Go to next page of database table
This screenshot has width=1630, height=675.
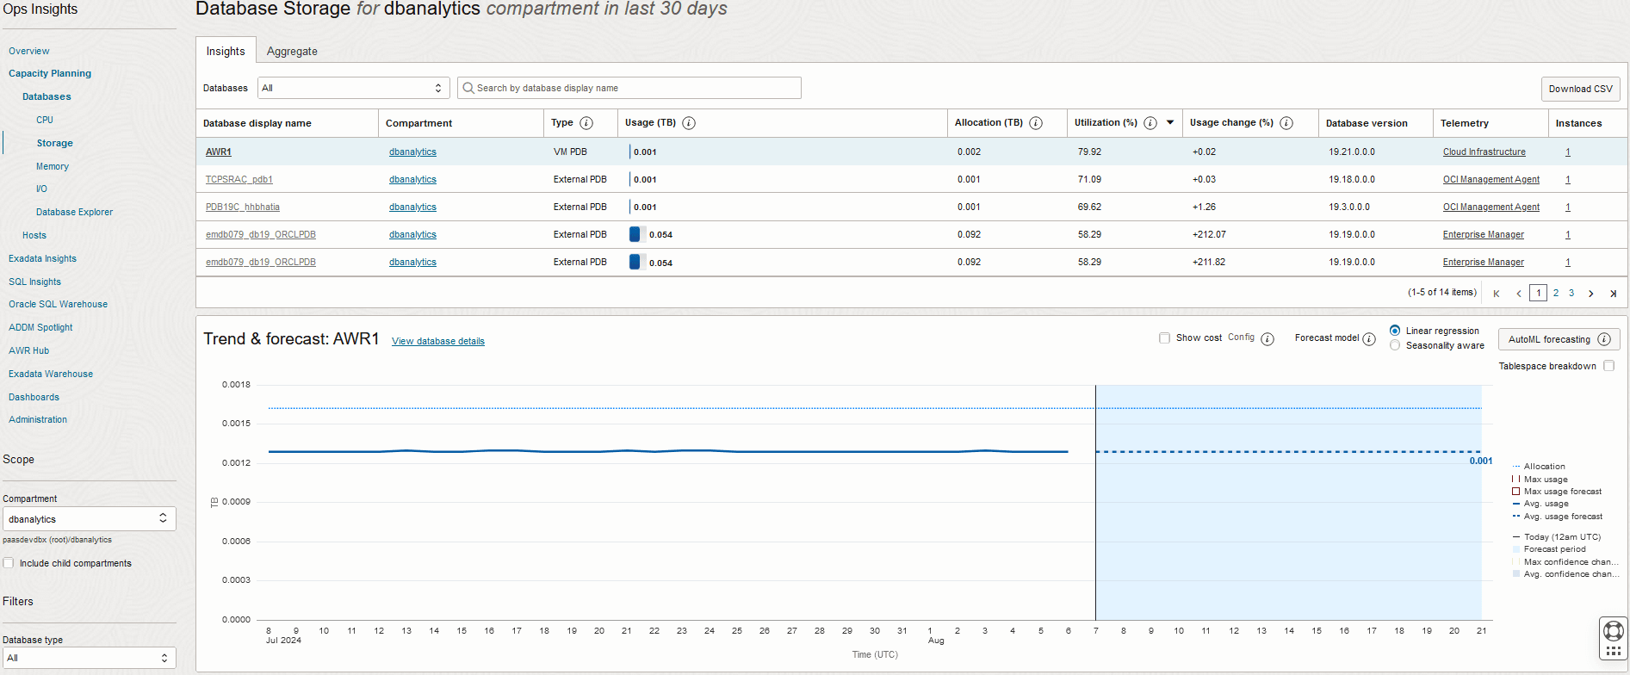[1591, 294]
